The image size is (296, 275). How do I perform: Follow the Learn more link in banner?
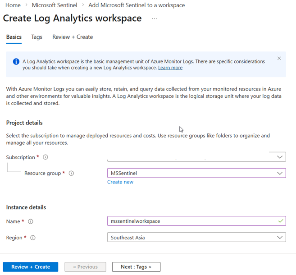170,68
